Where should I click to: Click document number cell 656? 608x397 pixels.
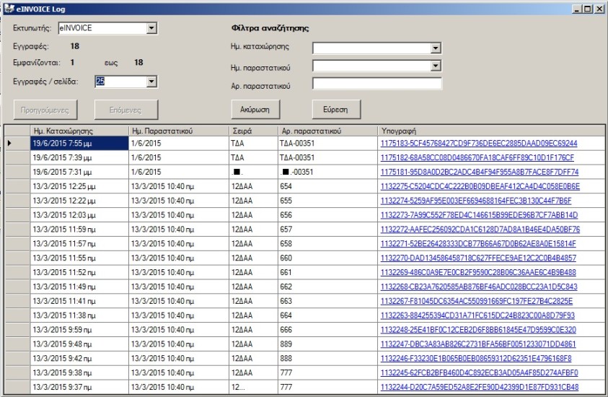(x=327, y=215)
